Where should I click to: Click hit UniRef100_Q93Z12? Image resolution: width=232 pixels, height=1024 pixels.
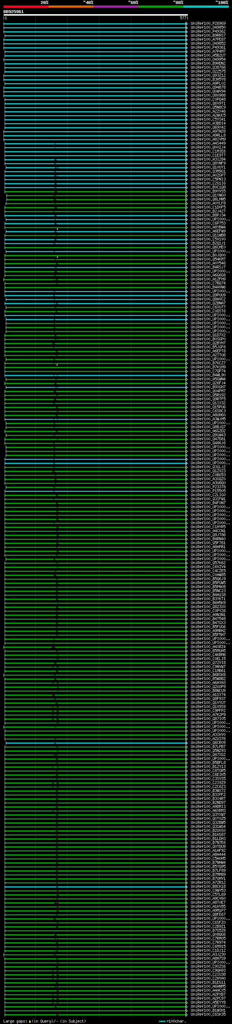[x=208, y=76]
